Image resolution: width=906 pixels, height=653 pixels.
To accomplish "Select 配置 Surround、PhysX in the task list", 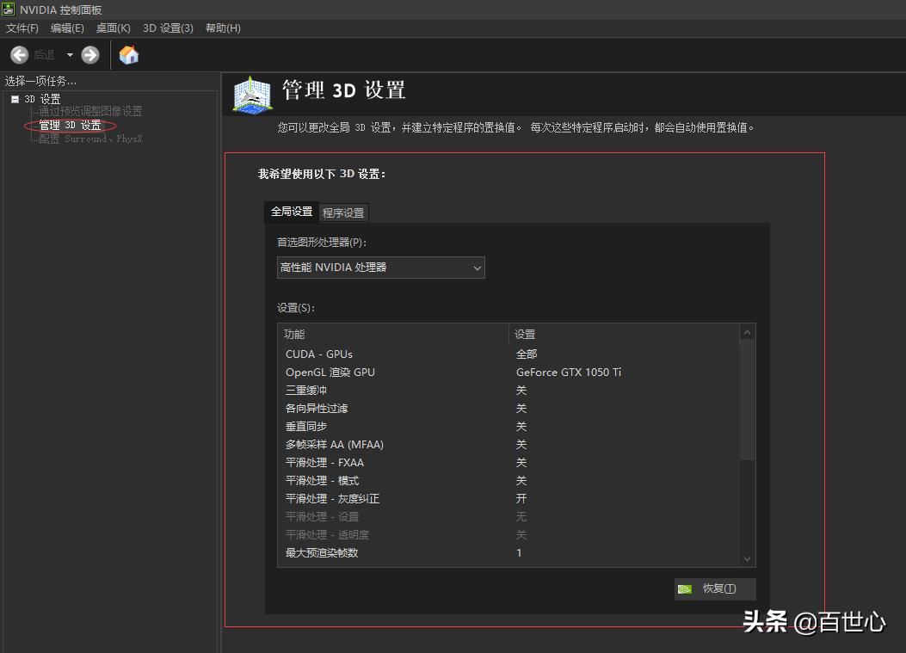I will click(89, 138).
